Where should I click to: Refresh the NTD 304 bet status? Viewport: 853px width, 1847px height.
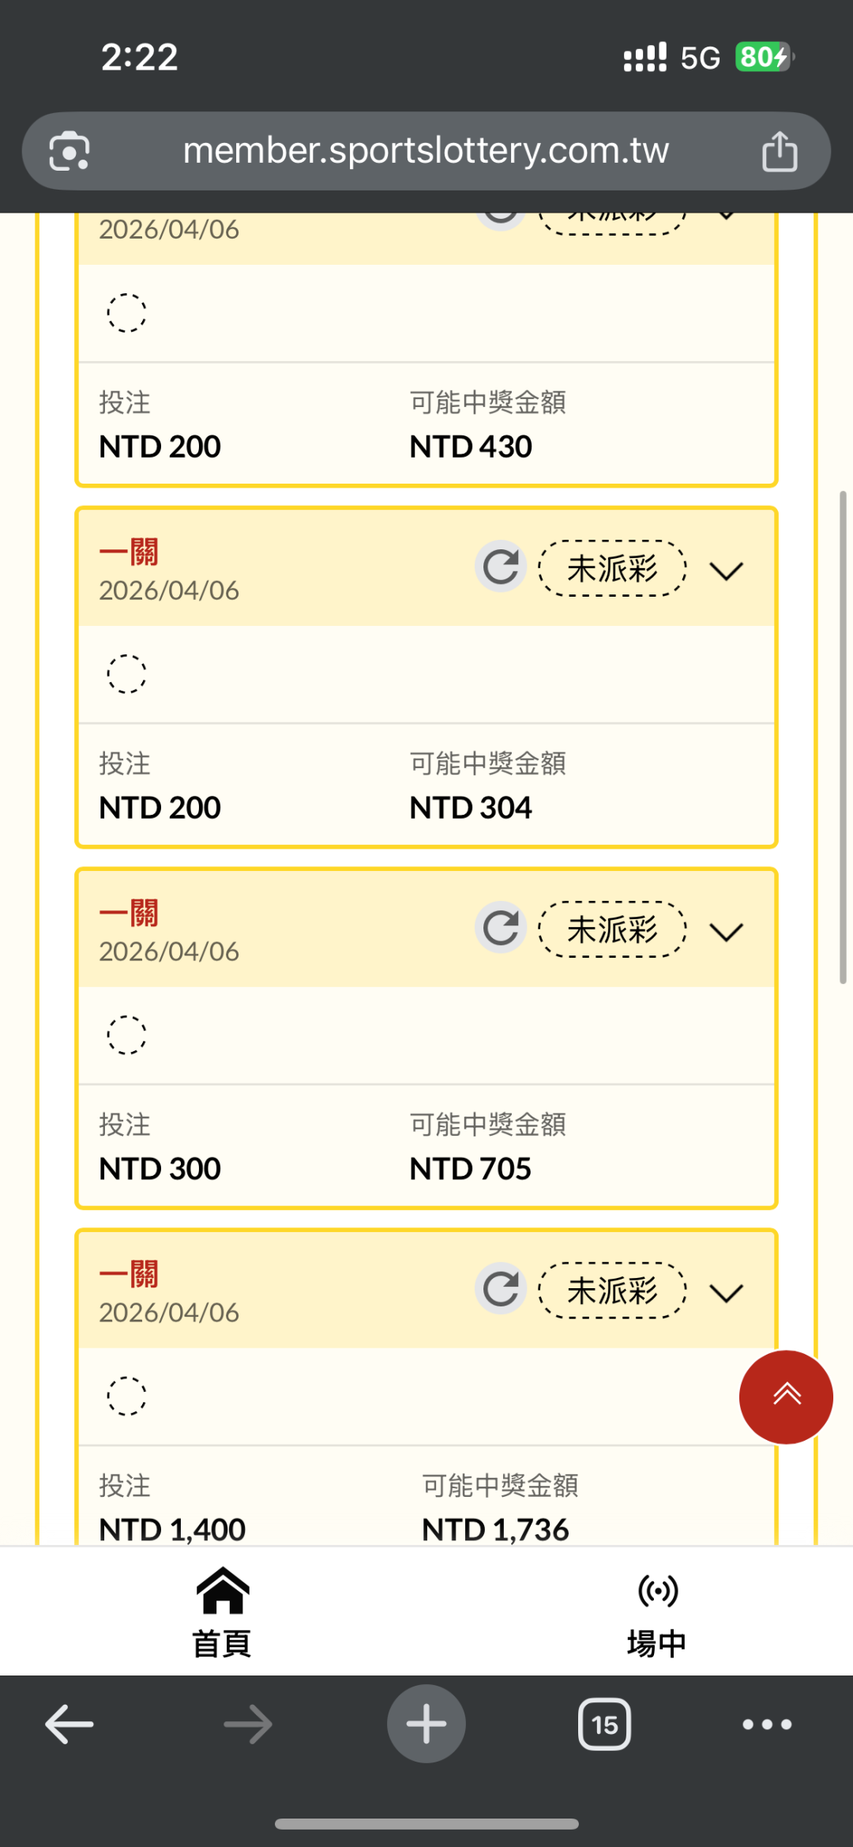pos(501,567)
